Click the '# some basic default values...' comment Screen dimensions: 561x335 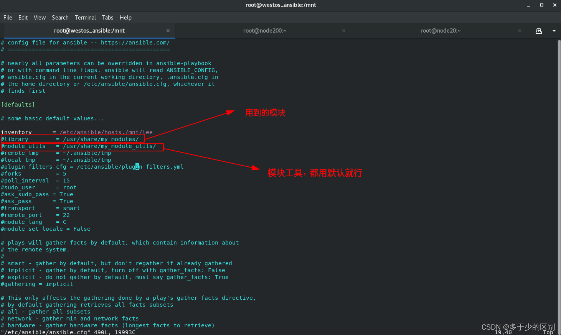[x=52, y=118]
